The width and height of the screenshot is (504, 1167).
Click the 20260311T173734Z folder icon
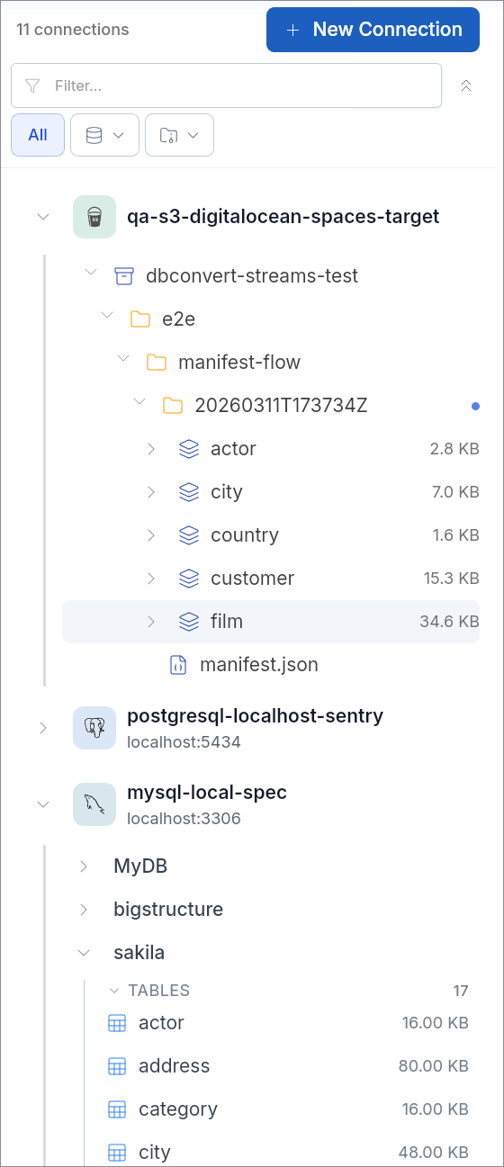[173, 406]
